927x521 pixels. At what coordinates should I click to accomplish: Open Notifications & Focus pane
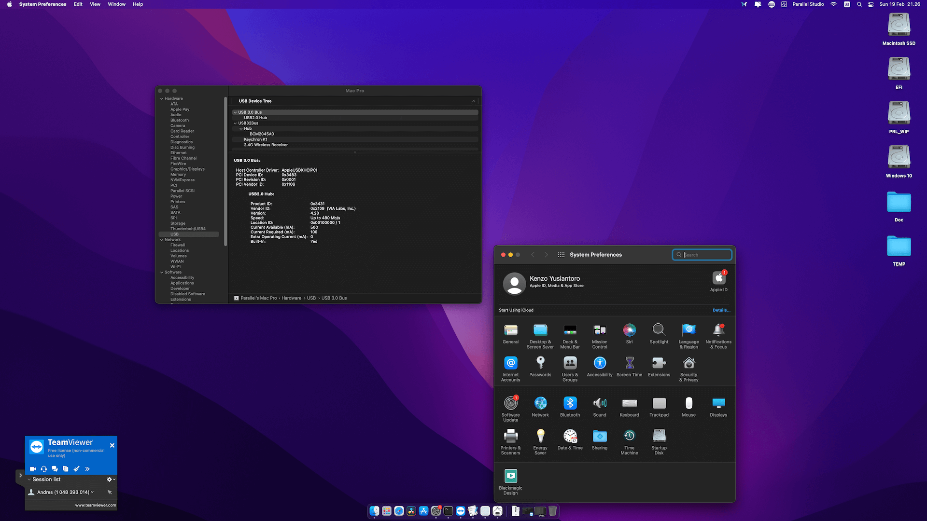point(718,336)
